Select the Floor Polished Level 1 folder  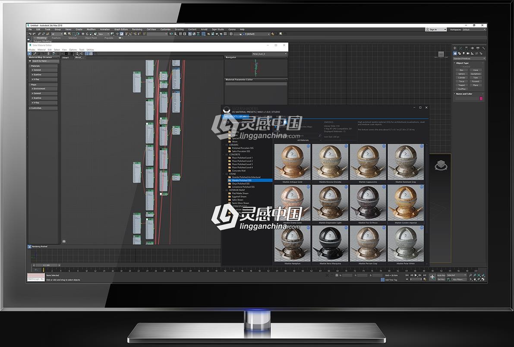[x=242, y=158]
